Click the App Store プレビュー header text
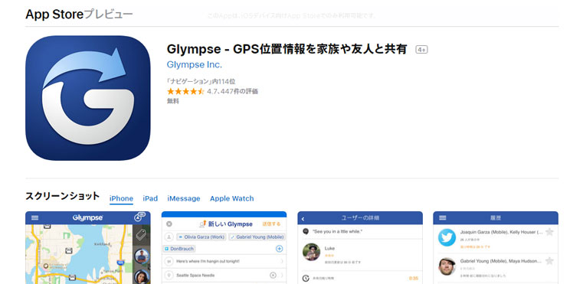This screenshot has height=284, width=583. (x=79, y=14)
